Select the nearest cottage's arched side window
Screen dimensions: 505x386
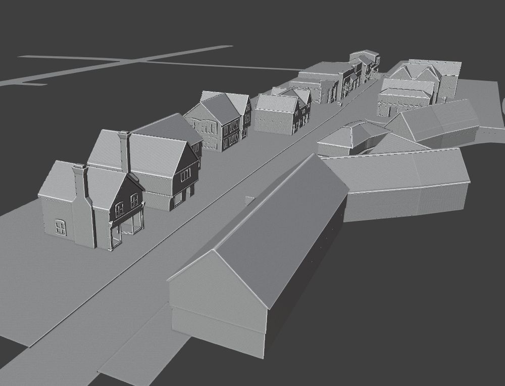pos(60,227)
